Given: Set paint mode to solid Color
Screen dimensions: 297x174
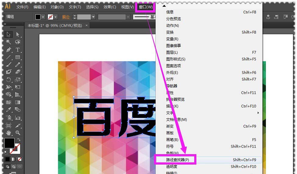Looking at the screenshot, I should click(x=7, y=159).
